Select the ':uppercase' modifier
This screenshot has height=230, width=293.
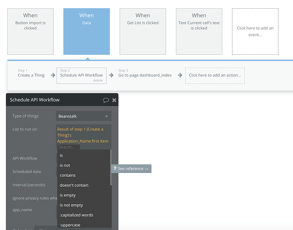pos(84,225)
